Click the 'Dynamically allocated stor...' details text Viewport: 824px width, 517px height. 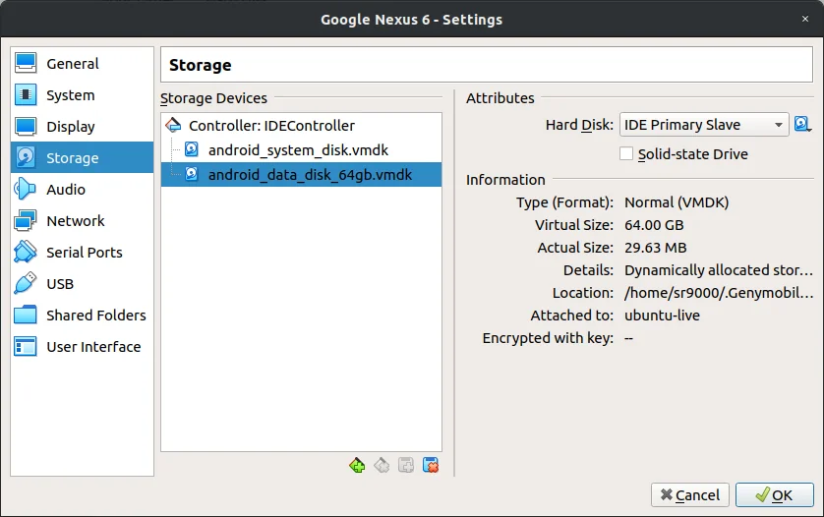coord(719,270)
